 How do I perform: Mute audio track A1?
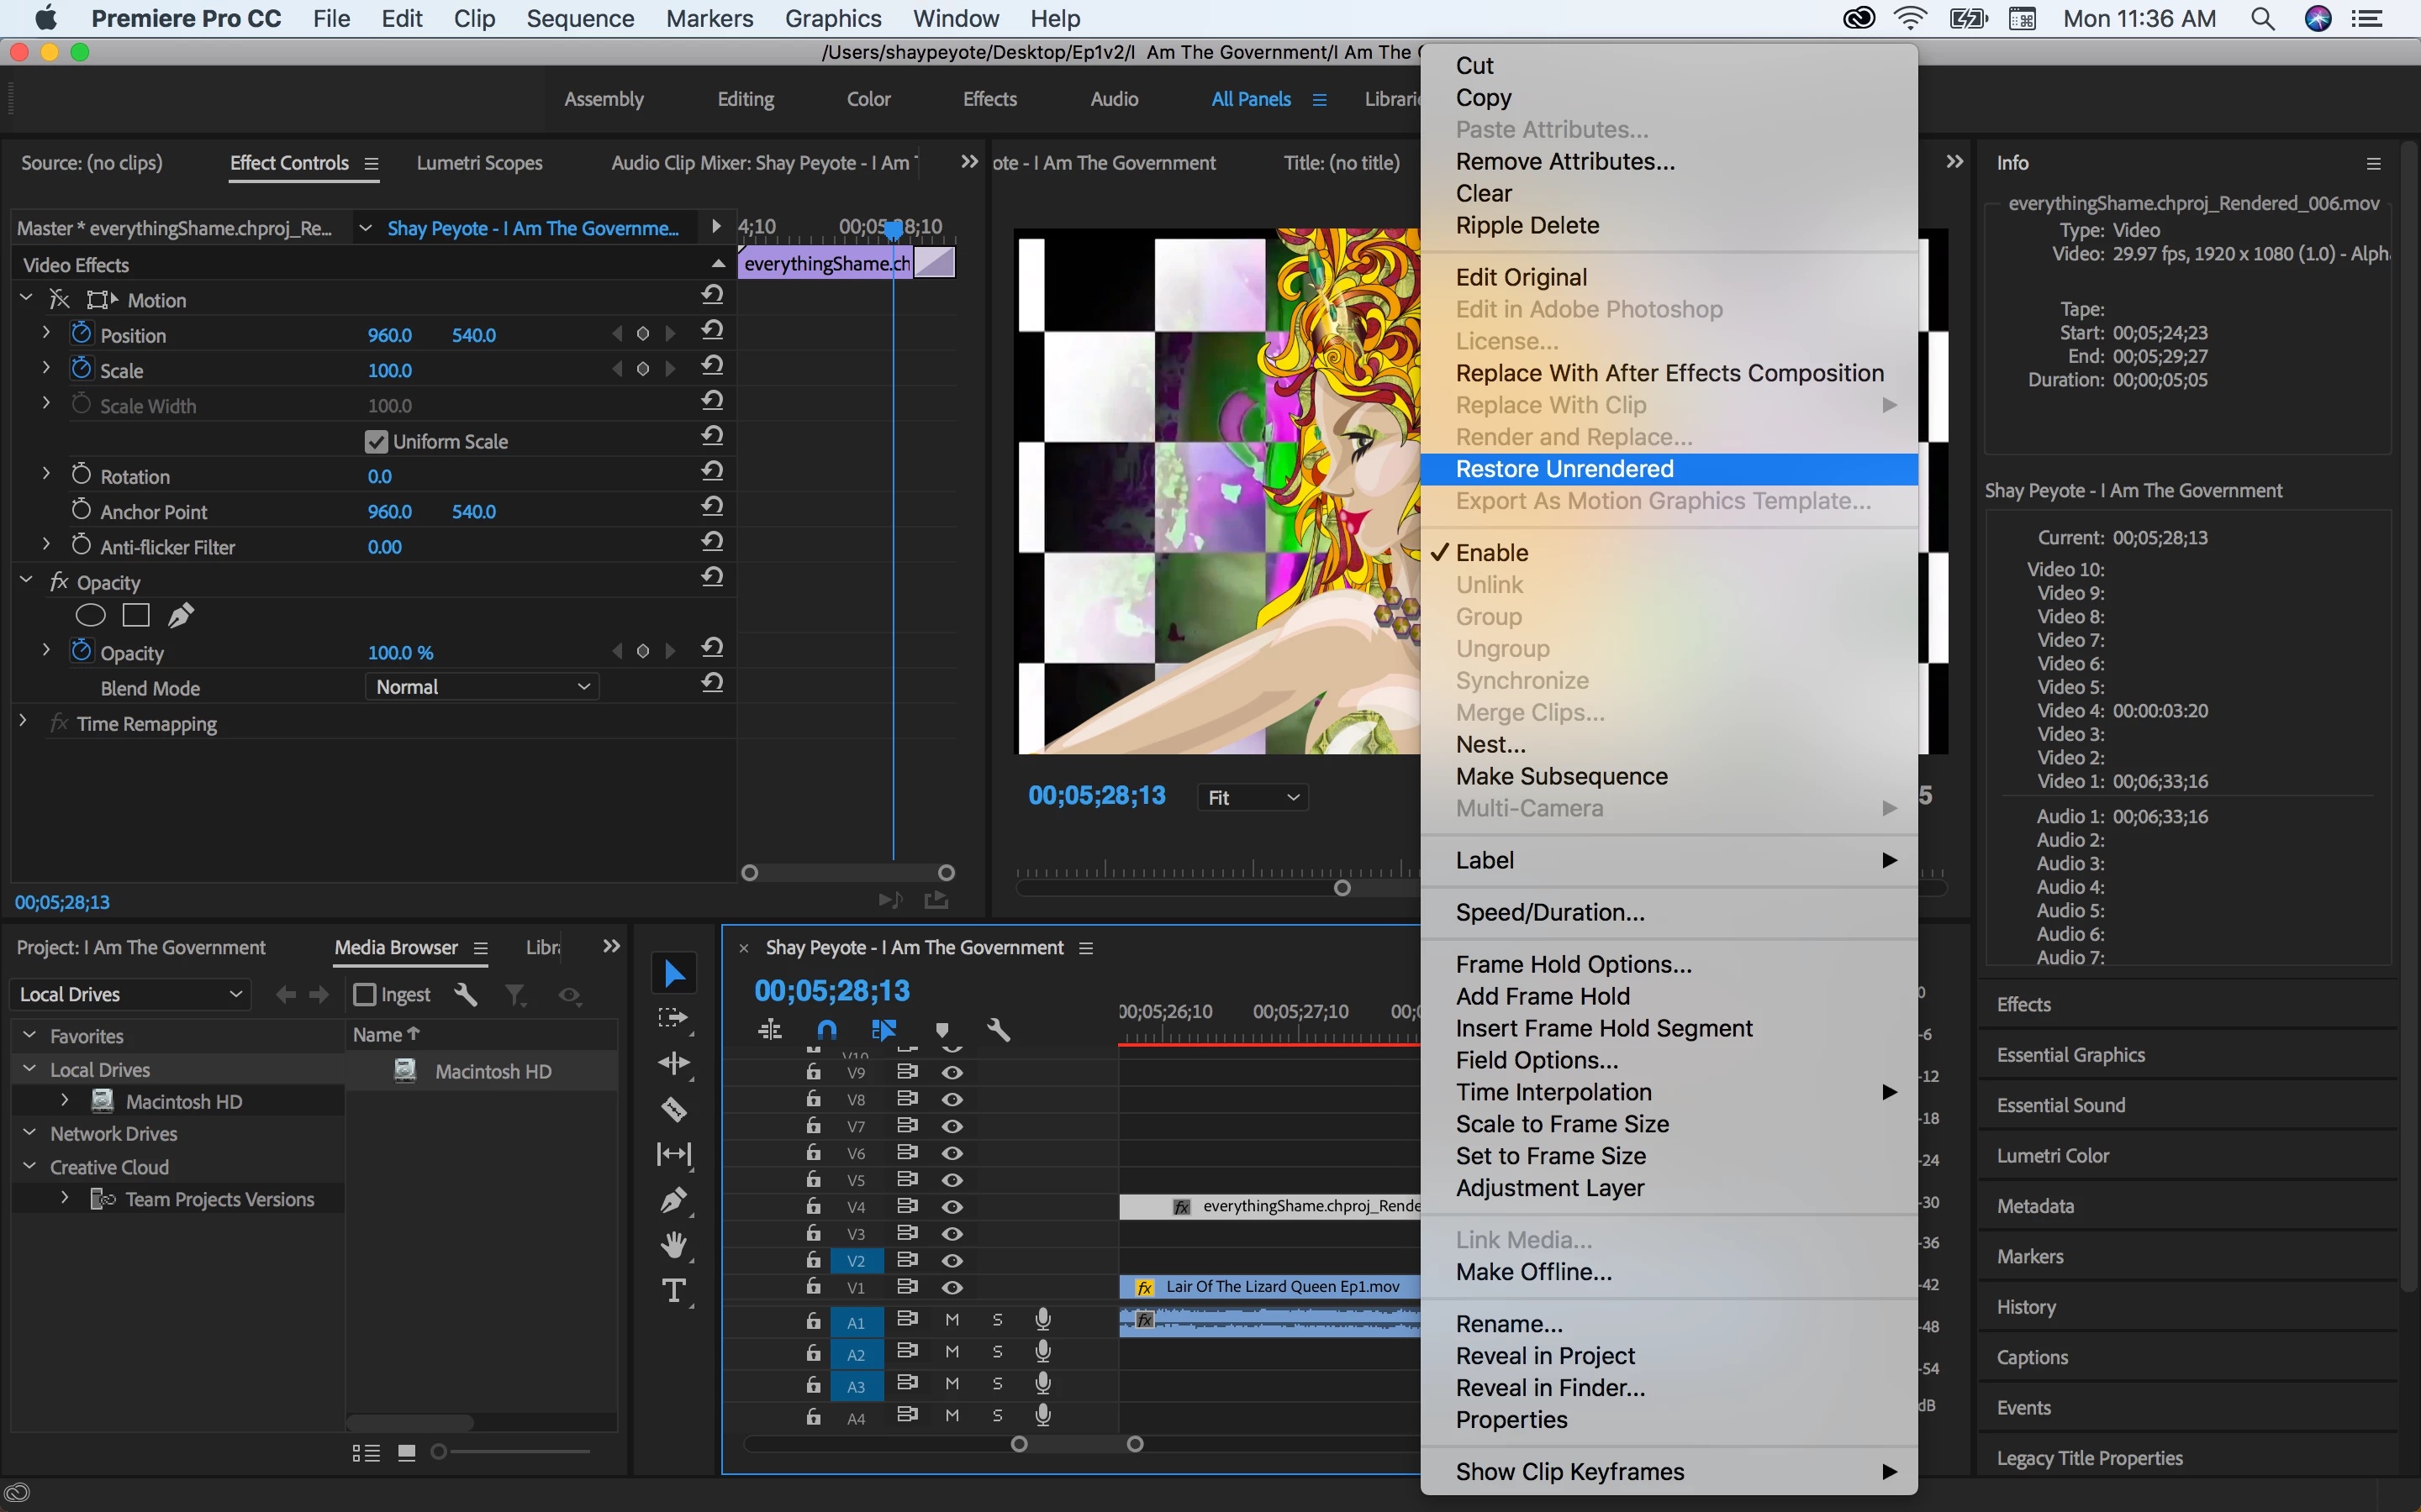952,1321
